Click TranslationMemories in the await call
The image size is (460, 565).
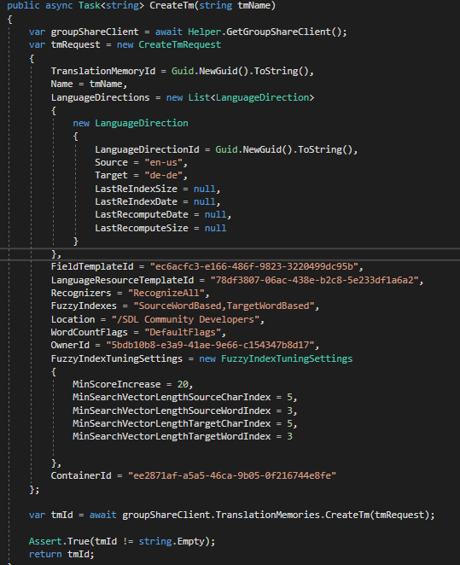268,515
